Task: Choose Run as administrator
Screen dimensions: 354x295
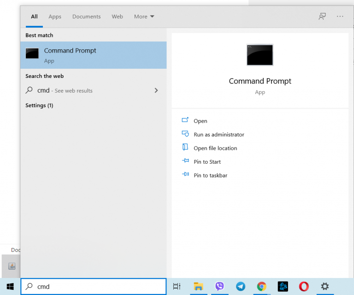Action: click(218, 135)
